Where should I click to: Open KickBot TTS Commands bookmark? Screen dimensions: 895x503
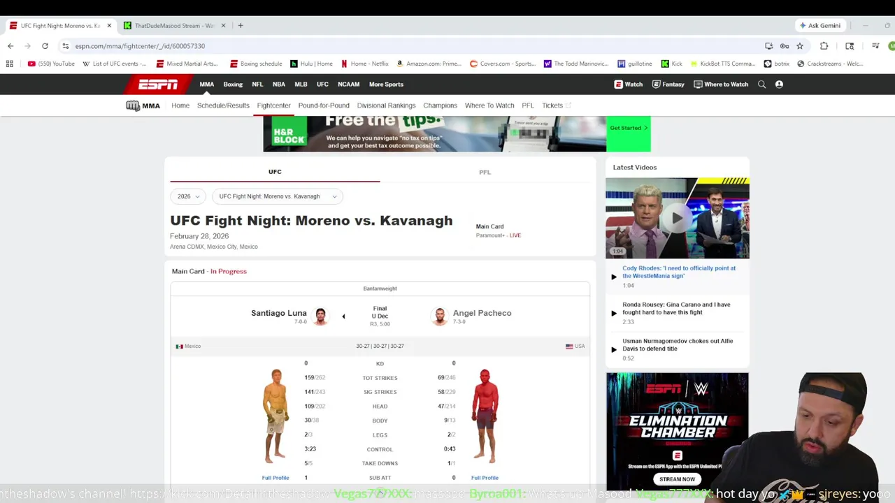723,64
